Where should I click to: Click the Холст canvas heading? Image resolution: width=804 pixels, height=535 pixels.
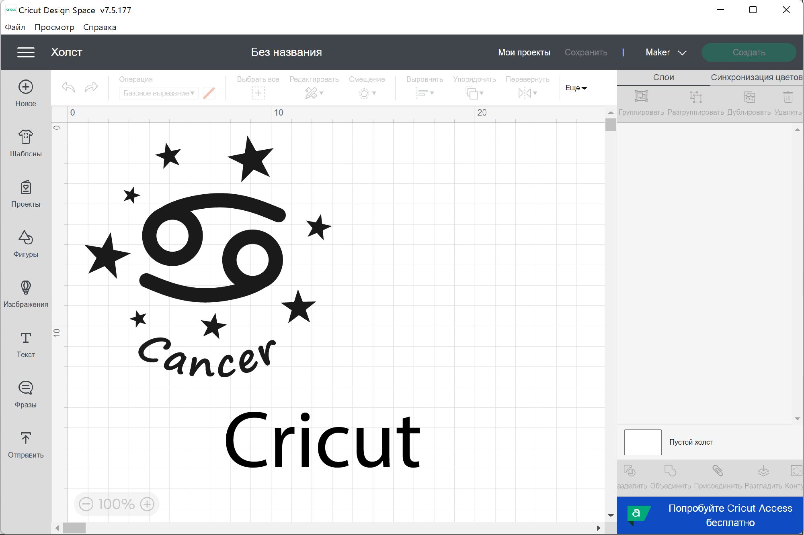pyautogui.click(x=67, y=52)
